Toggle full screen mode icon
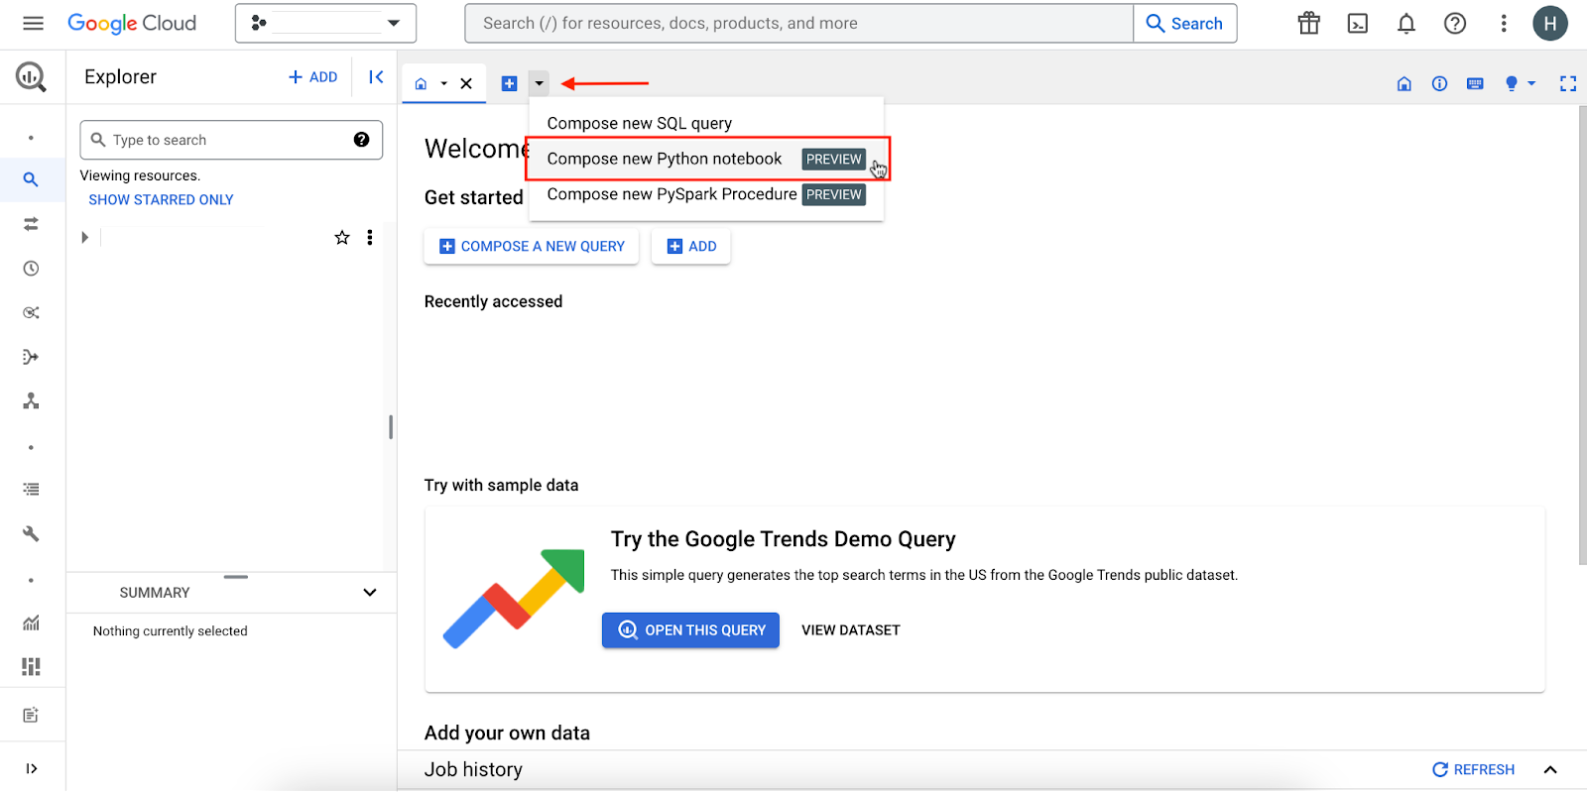The image size is (1587, 792). point(1568,83)
